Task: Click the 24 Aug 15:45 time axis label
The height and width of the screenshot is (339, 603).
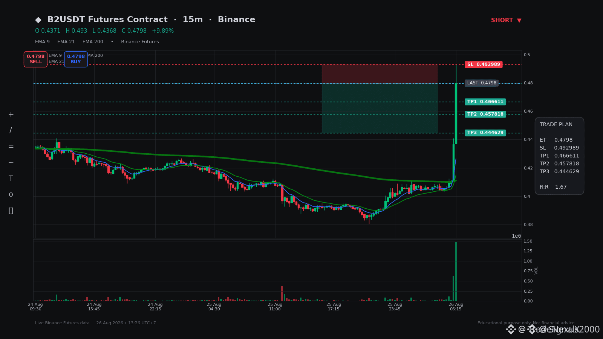Action: pyautogui.click(x=94, y=307)
